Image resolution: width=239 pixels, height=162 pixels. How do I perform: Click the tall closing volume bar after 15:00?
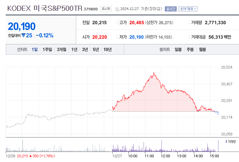point(218,146)
